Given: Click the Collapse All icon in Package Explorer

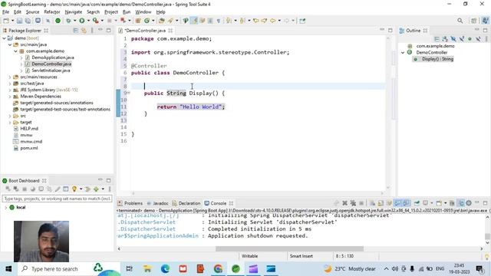Looking at the screenshot, I should click(75, 31).
